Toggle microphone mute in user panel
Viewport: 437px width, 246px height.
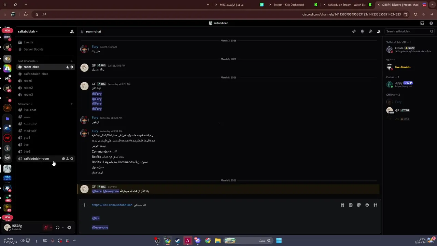[46, 228]
